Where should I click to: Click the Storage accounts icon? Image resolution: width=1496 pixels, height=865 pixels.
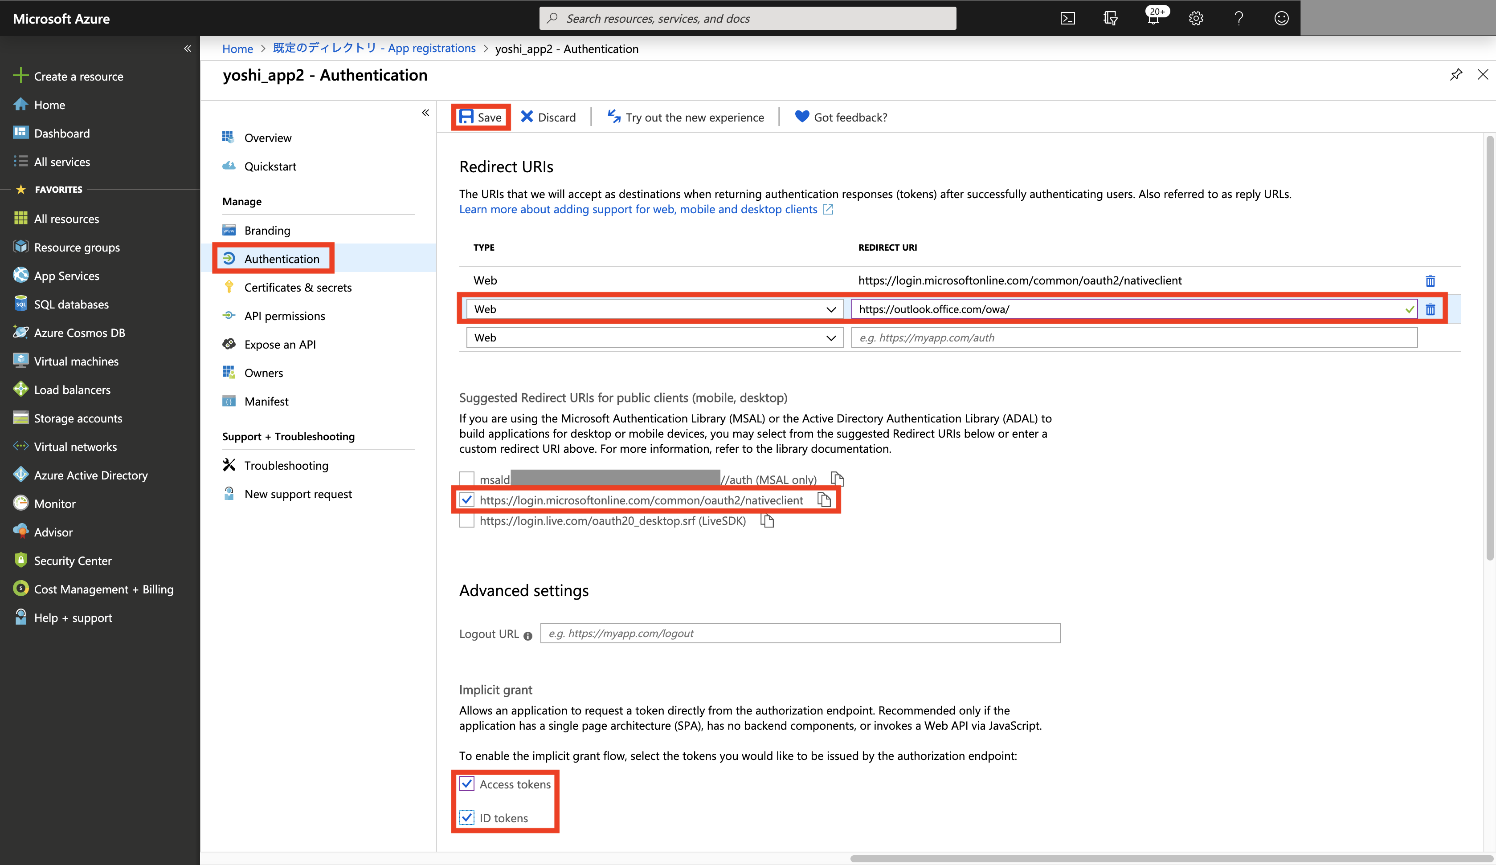20,417
